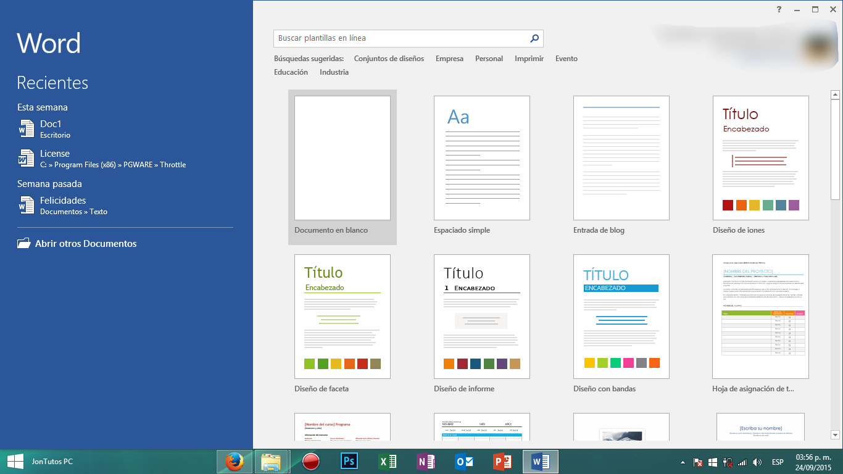Launch Photoshop from taskbar
843x474 pixels.
[350, 461]
